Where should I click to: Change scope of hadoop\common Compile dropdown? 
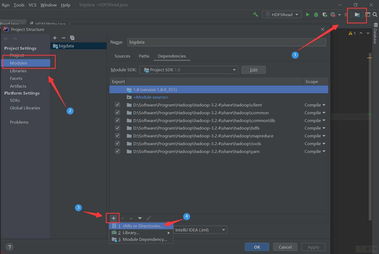coord(315,113)
